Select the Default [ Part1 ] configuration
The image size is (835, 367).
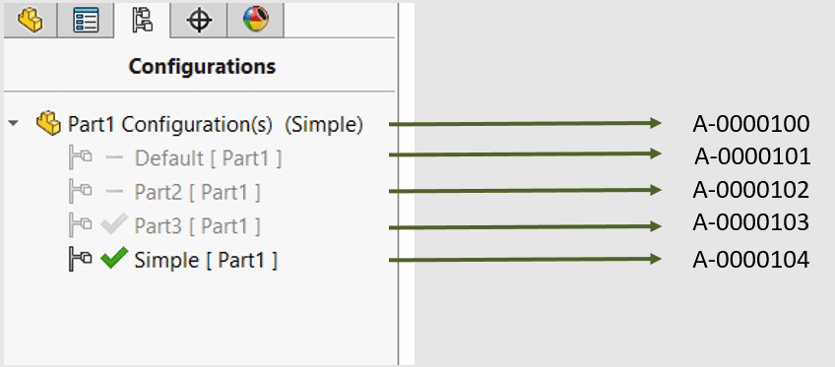point(208,158)
